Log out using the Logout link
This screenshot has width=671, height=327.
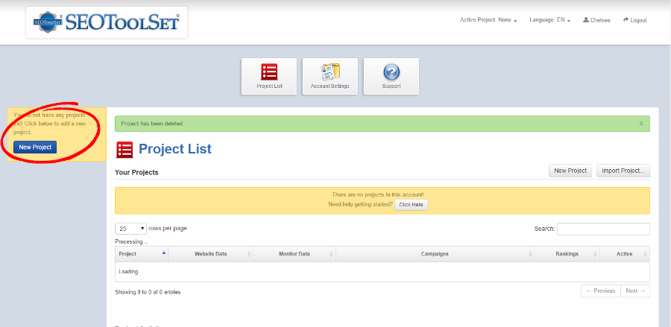[x=634, y=20]
